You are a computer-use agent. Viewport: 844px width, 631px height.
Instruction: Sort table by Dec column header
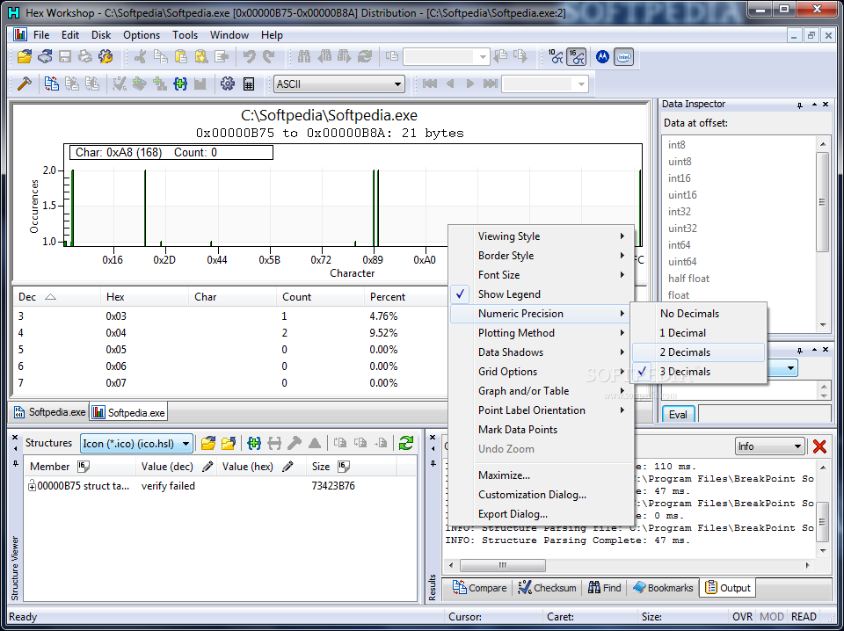[56, 297]
